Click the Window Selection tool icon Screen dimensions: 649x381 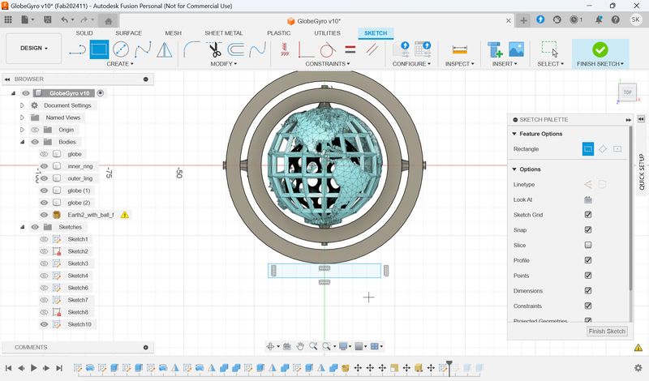[550, 49]
